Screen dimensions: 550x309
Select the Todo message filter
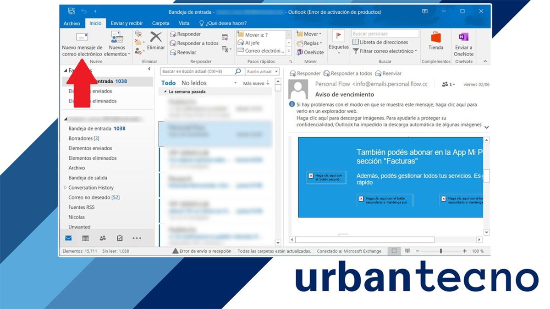point(168,83)
